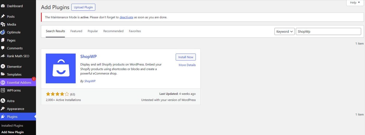This screenshot has height=135, width=365.
Task: Click the Posts pushpin icon
Action: 3,16
